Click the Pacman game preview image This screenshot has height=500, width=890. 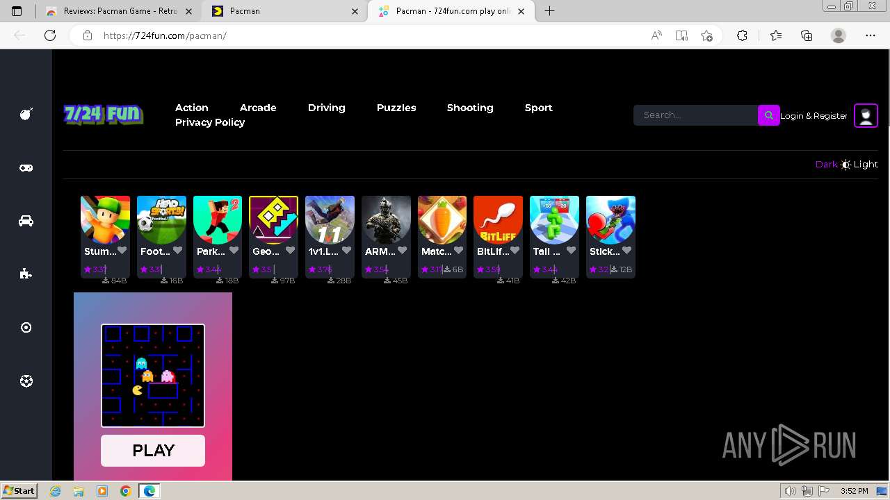pos(153,376)
